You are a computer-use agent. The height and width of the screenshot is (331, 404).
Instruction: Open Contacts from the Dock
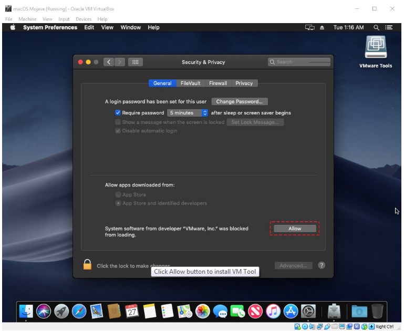pos(114,311)
